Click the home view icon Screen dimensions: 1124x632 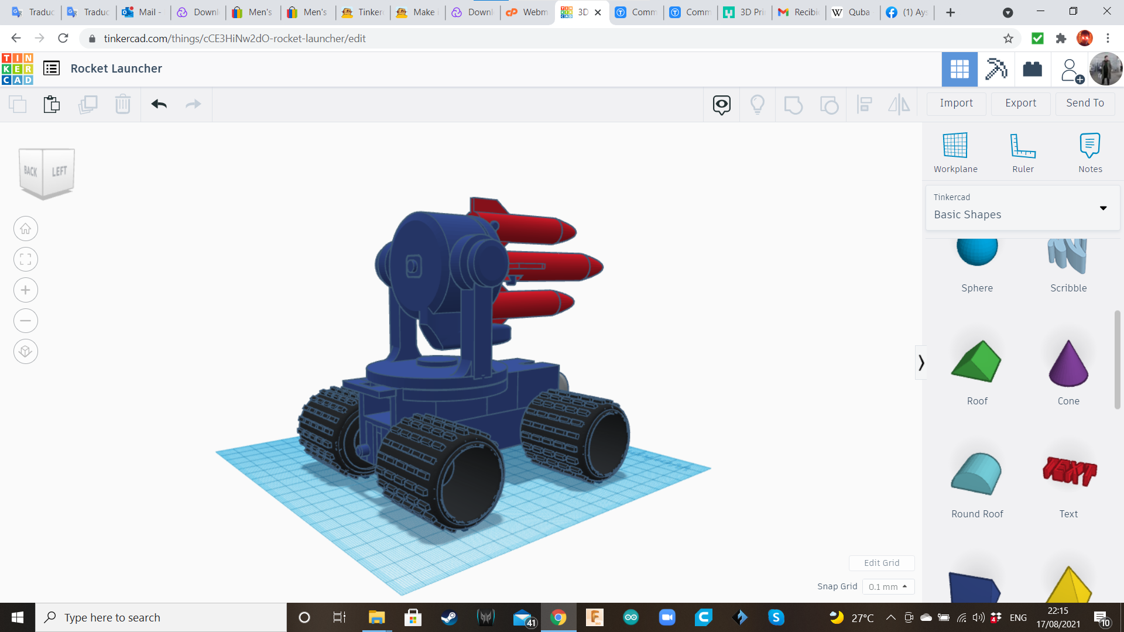pyautogui.click(x=25, y=228)
